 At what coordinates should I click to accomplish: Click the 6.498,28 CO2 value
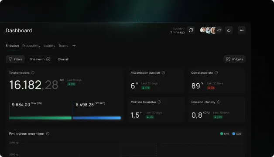click(85, 105)
